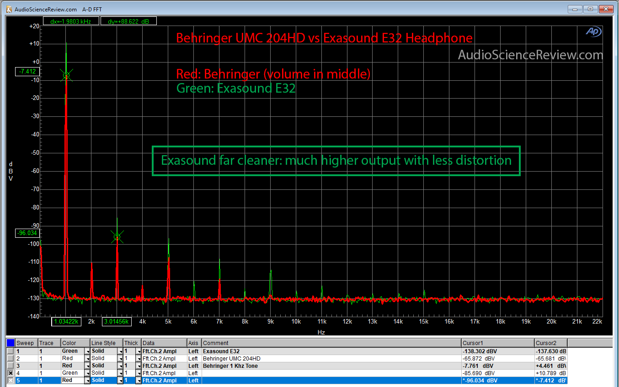
Task: Click the -96.034 cursor level label
Action: click(28, 233)
